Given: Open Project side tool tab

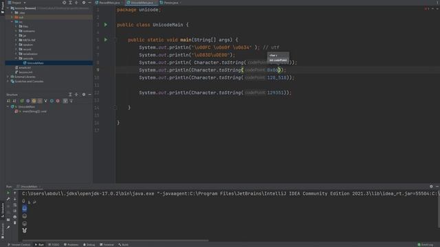Looking at the screenshot, I should tap(3, 7).
